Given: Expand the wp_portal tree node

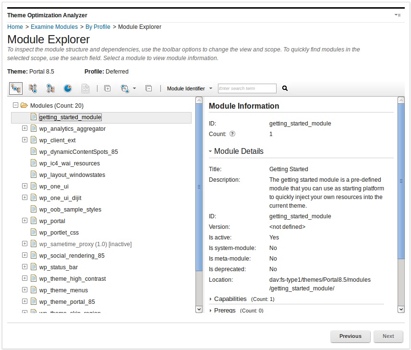Looking at the screenshot, I should click(x=24, y=221).
